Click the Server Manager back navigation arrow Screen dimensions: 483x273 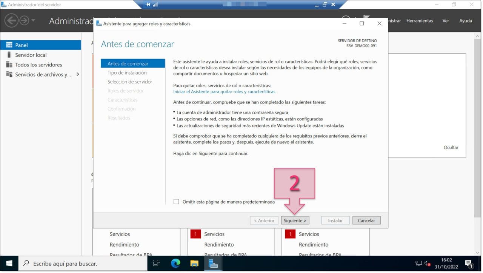pyautogui.click(x=12, y=20)
